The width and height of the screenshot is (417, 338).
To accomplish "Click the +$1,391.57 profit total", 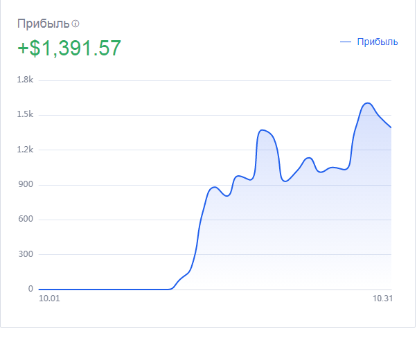I will [69, 48].
